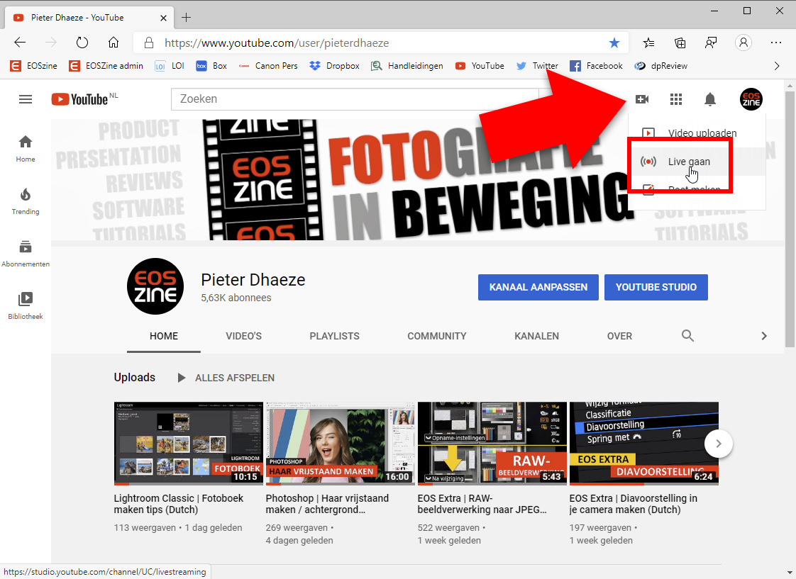Open 'Lightroom Classic | Fotoboek maken tips' title
Screen dimensions: 796x579
pos(179,504)
